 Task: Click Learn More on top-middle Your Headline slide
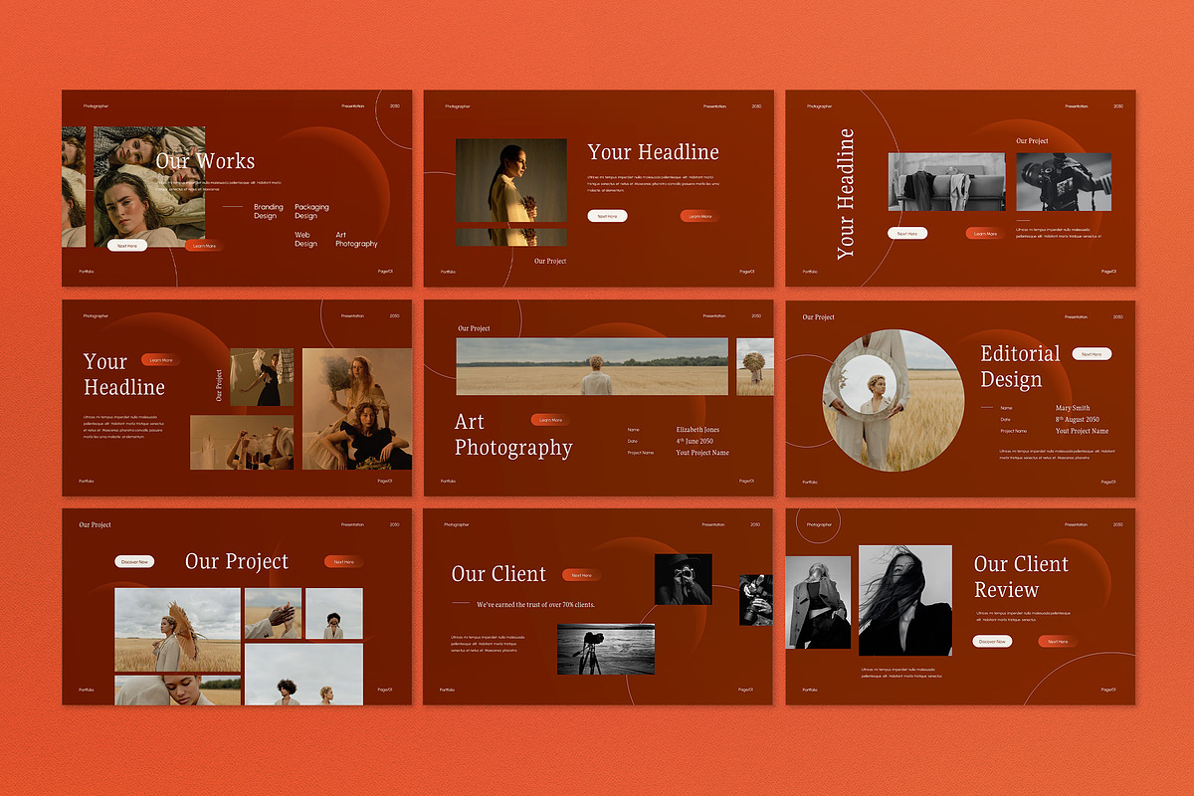tap(698, 216)
